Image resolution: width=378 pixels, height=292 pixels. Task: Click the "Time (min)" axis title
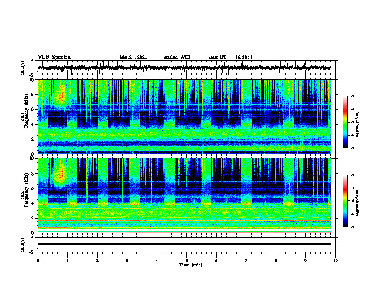[x=191, y=265]
